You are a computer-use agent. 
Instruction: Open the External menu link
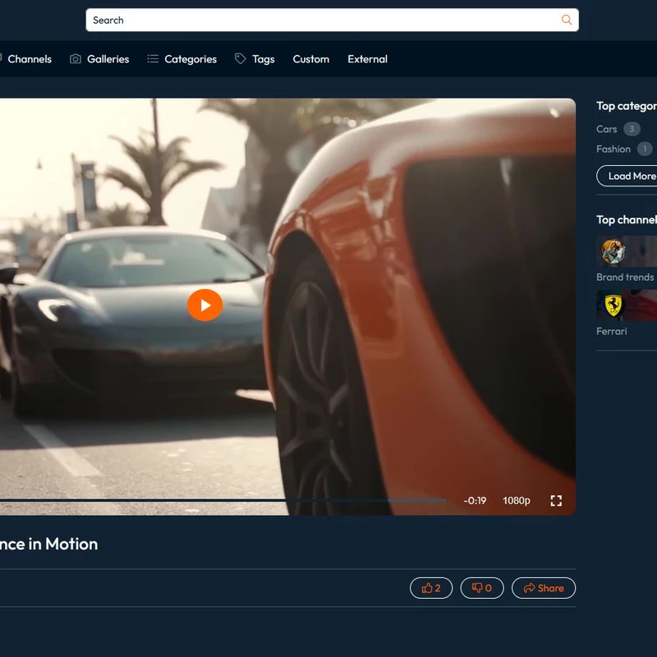[x=367, y=59]
